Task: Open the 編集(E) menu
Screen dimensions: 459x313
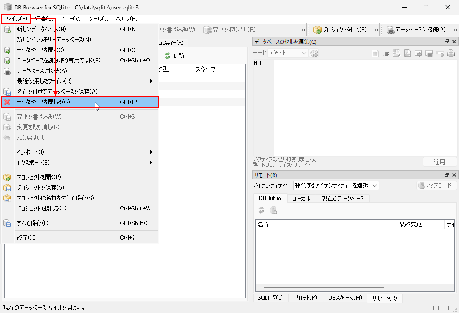Action: [44, 19]
